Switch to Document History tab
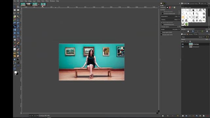 (193, 4)
